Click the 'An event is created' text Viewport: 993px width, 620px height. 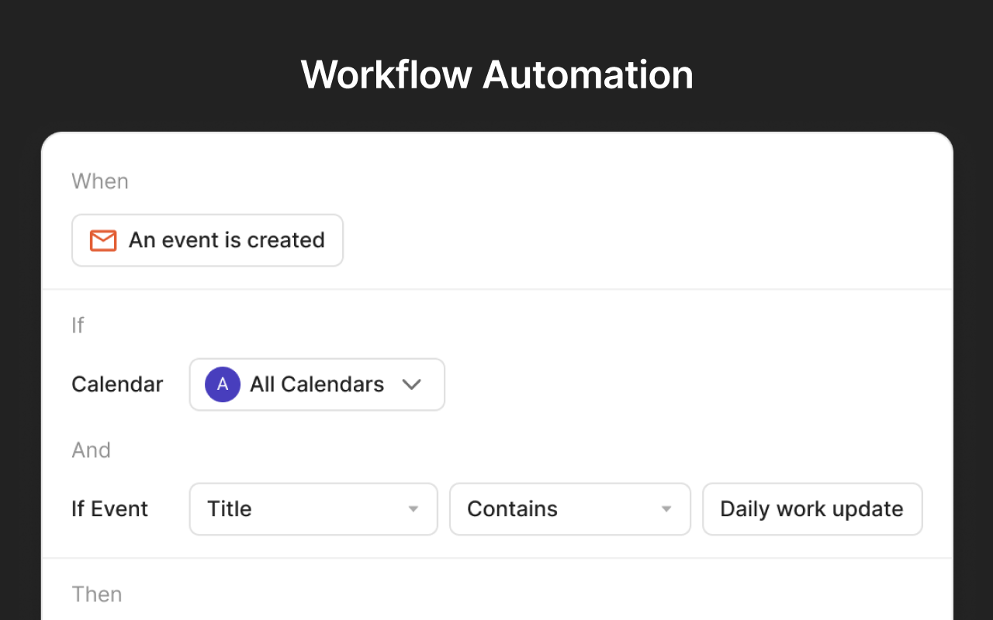point(227,240)
